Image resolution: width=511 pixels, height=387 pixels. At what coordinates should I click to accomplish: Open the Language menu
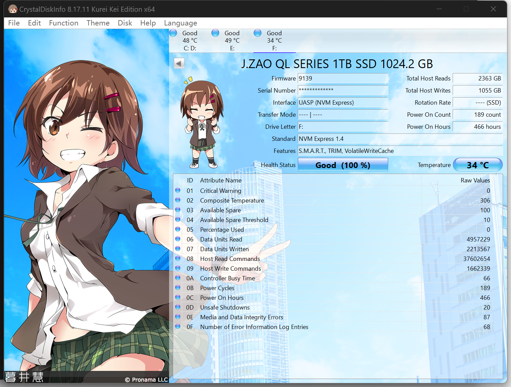(180, 23)
